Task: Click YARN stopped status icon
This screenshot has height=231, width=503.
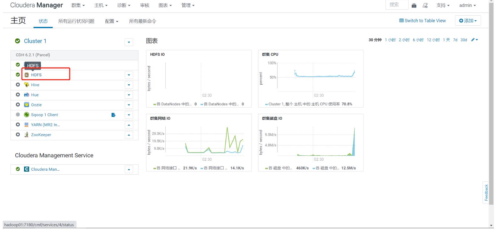Action: pyautogui.click(x=18, y=125)
